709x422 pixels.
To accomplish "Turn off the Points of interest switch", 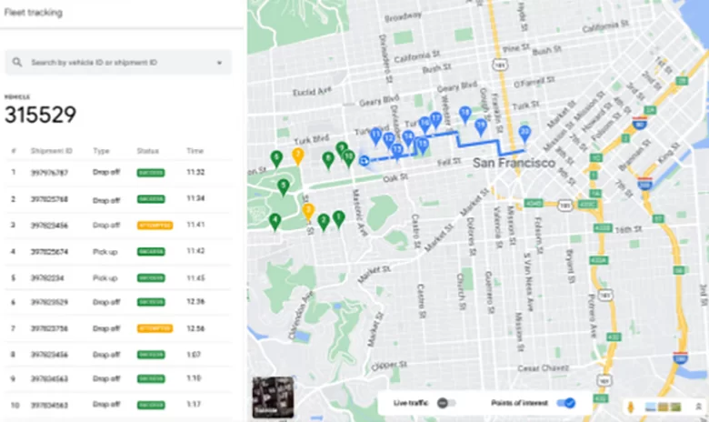I will point(566,403).
